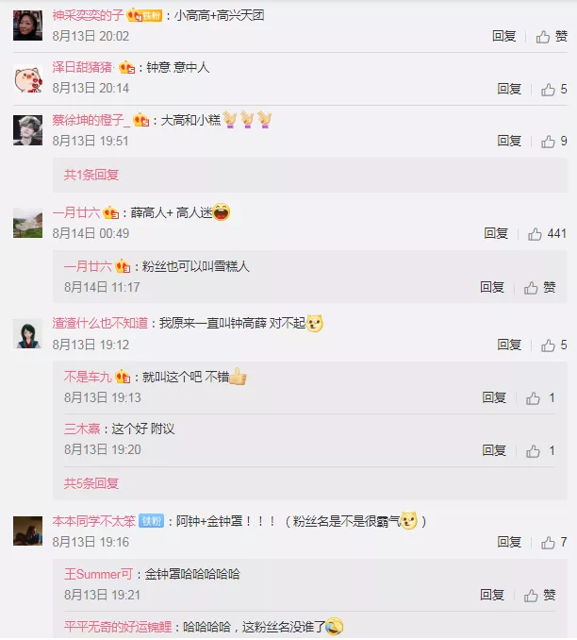The width and height of the screenshot is (577, 640).
Task: Like 蔡徐坤的橙子_ comment with 9 likes
Action: point(553,142)
